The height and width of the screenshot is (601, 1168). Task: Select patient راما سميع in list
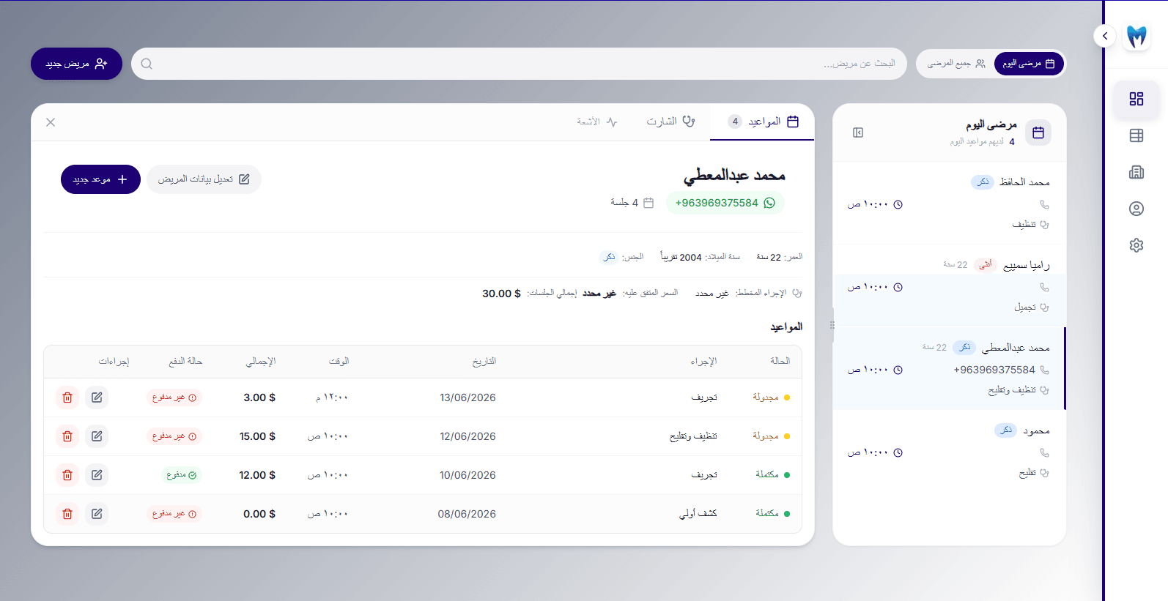(x=950, y=285)
